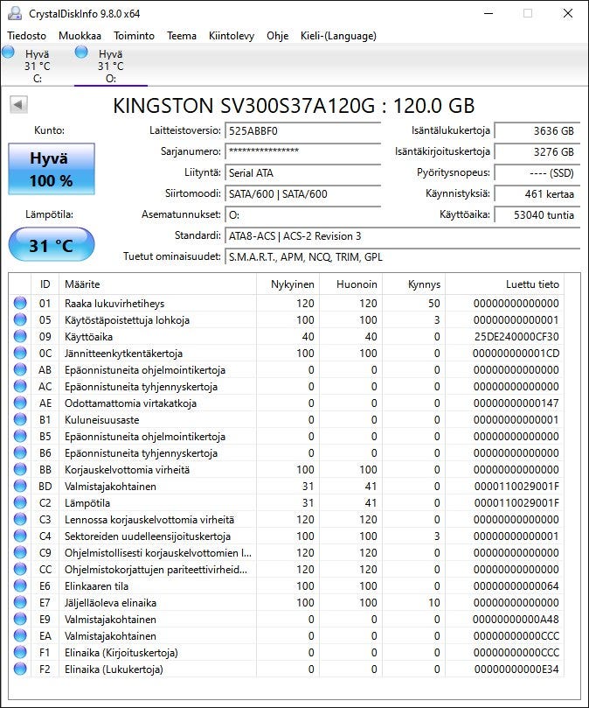Open the Tiedosto menu
Viewport: 589px width, 708px height.
[x=26, y=36]
